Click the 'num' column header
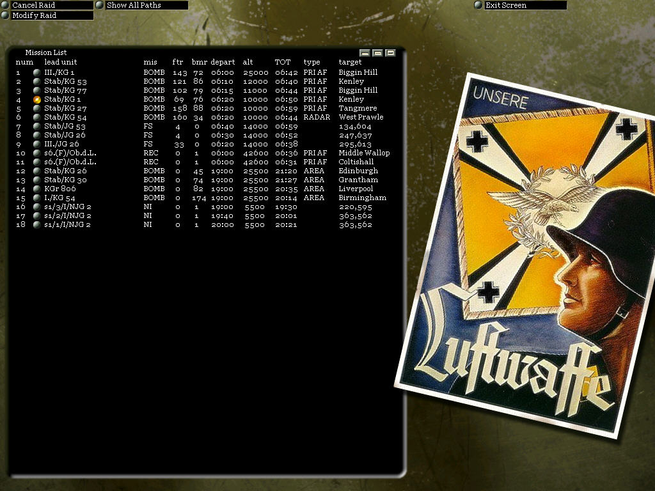This screenshot has height=491, width=655. coord(25,62)
